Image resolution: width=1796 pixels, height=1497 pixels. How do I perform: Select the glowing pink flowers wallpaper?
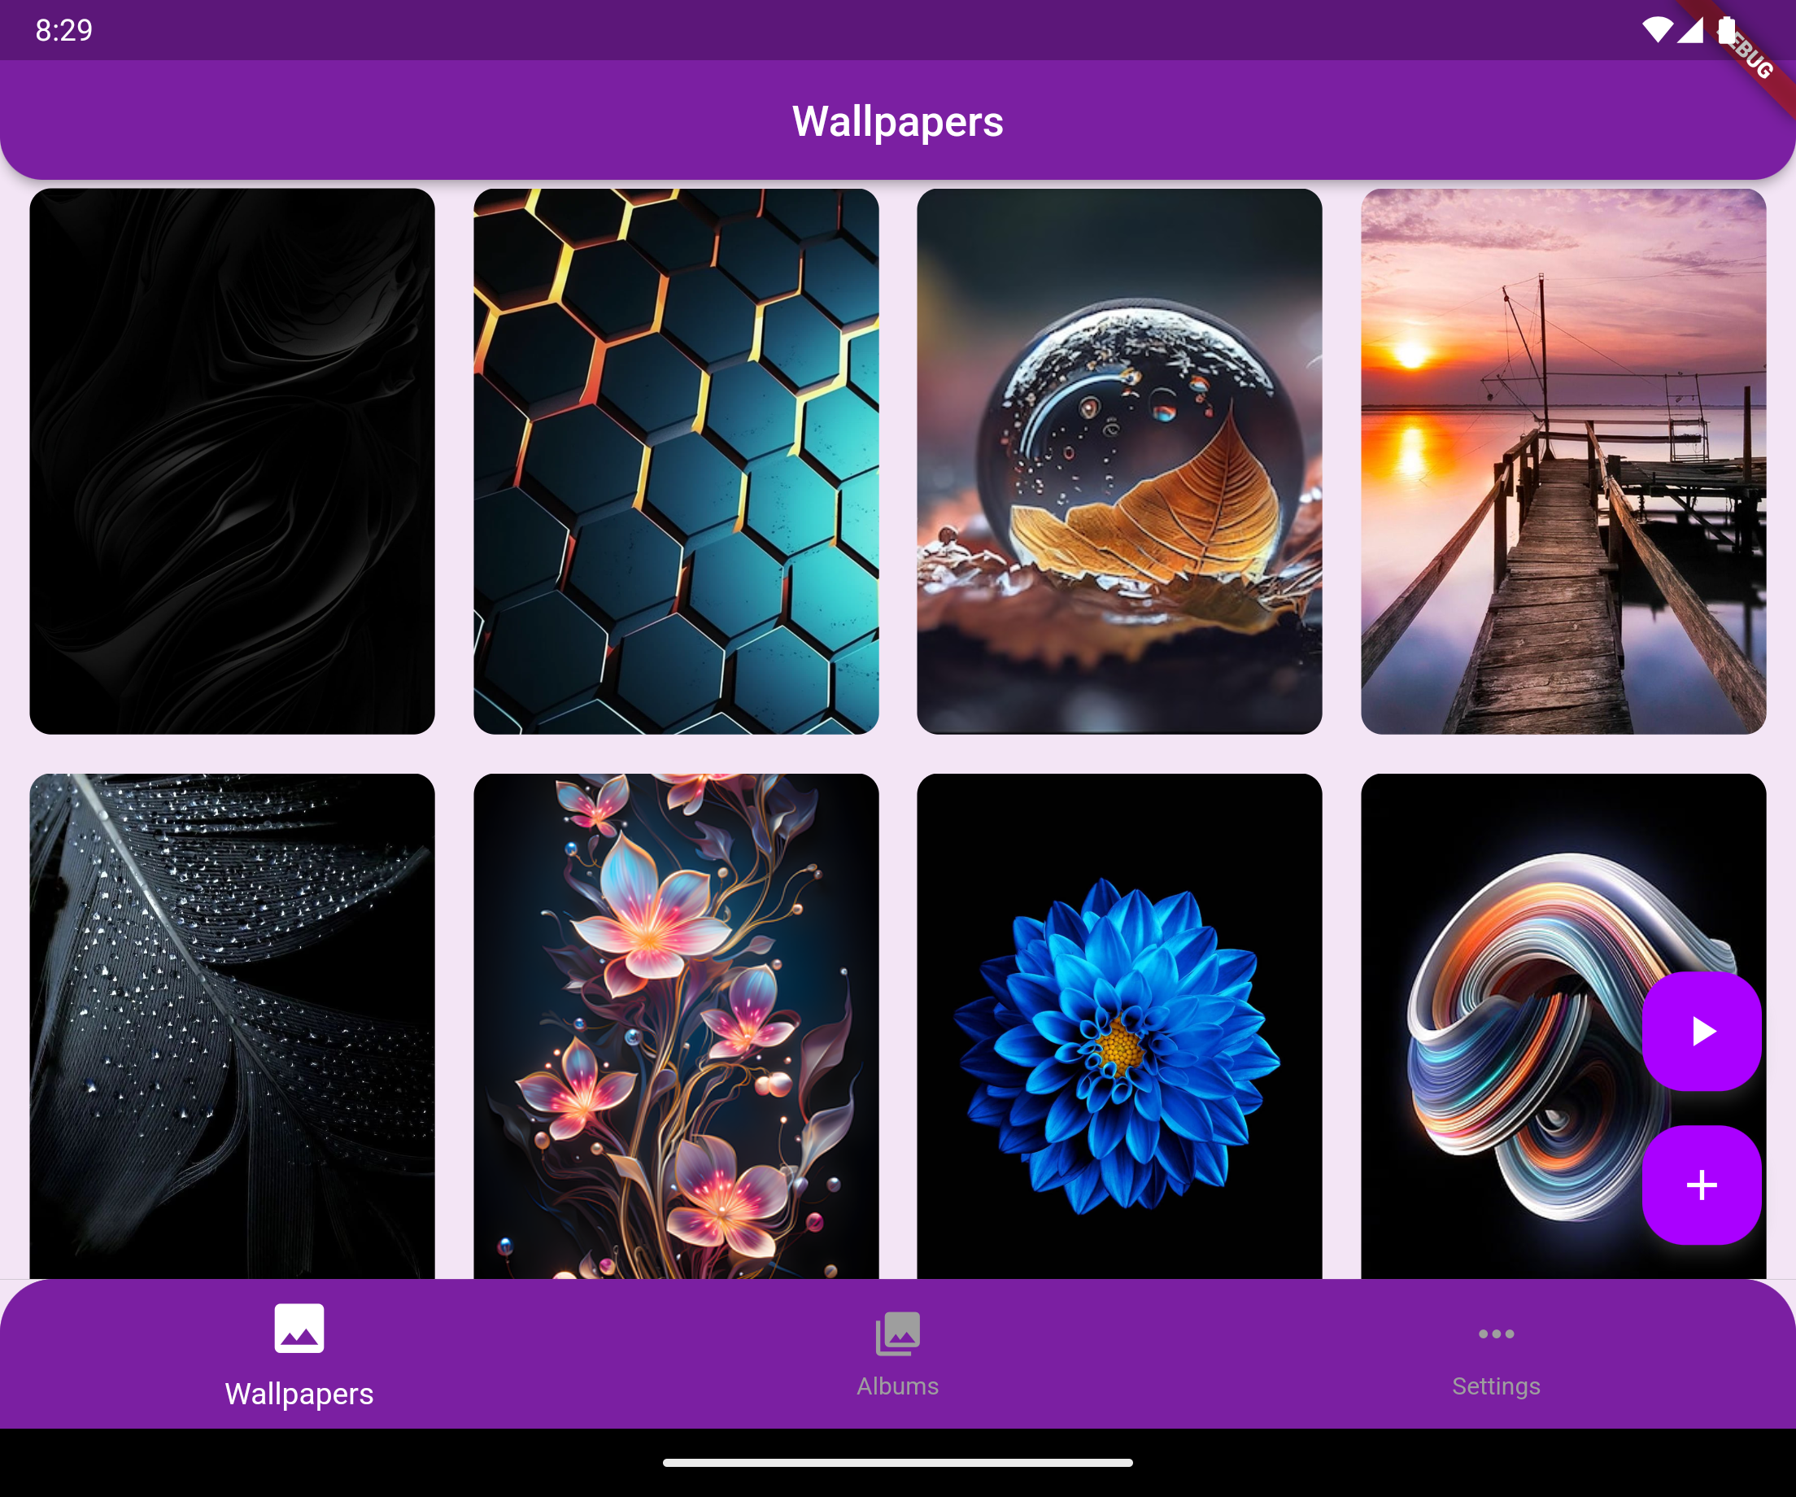click(676, 1027)
